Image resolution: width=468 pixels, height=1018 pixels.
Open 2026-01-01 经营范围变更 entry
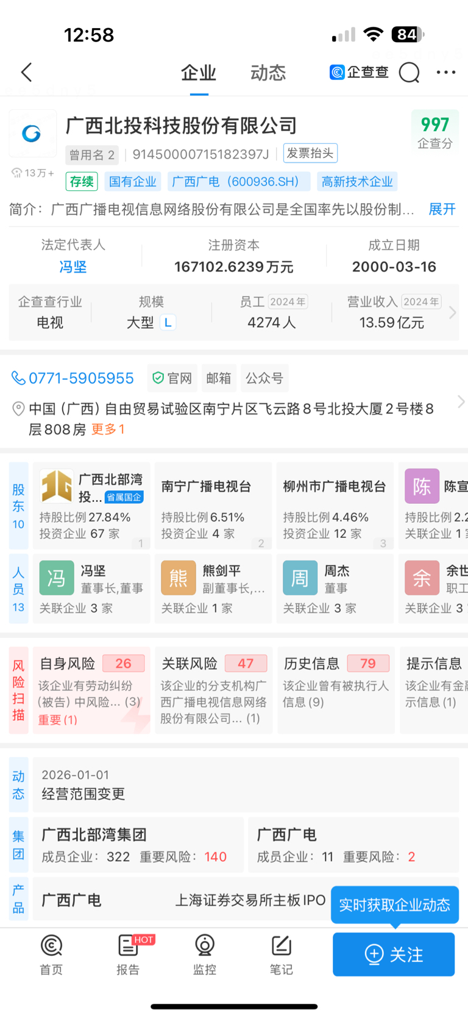click(246, 785)
